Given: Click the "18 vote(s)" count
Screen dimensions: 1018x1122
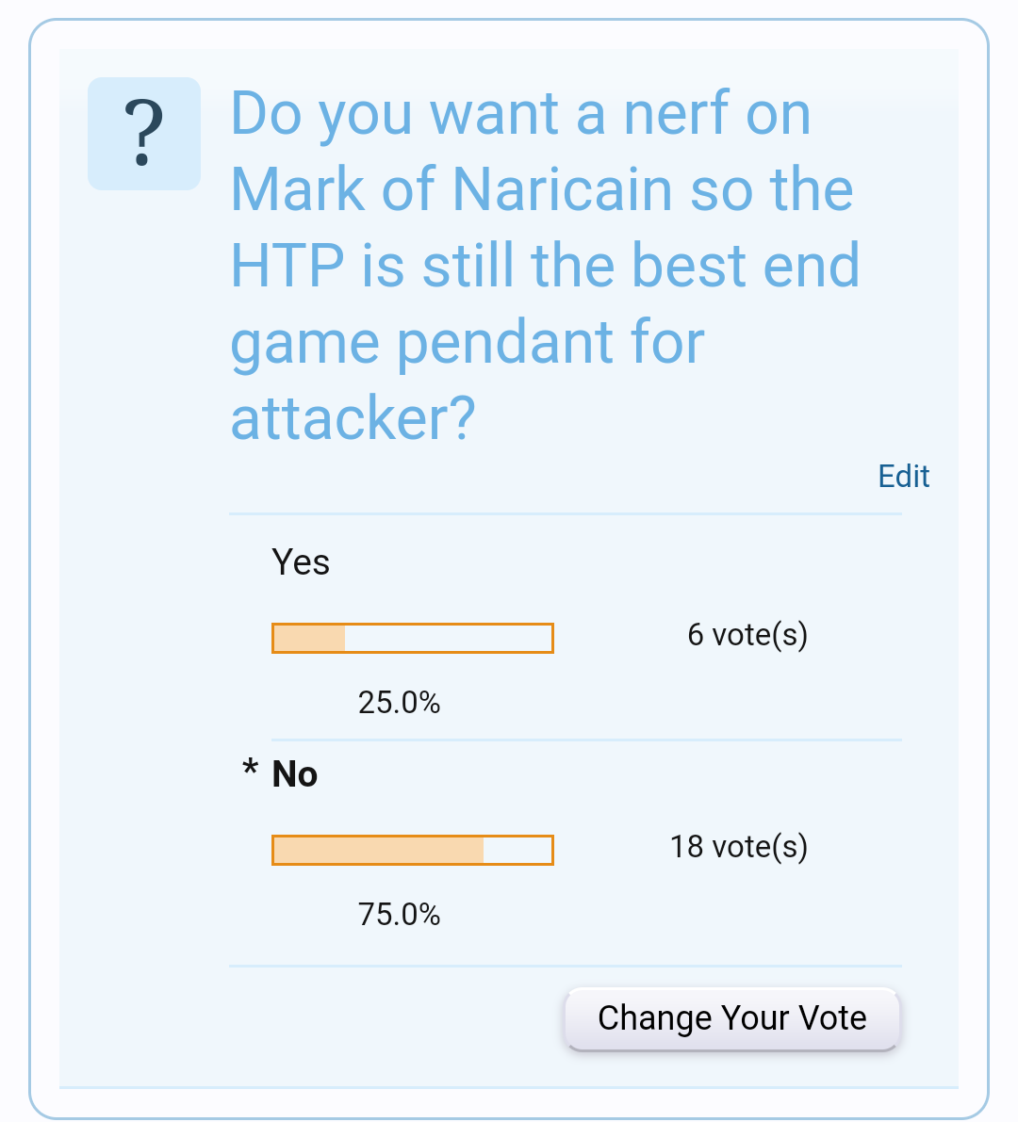Looking at the screenshot, I should click(739, 847).
